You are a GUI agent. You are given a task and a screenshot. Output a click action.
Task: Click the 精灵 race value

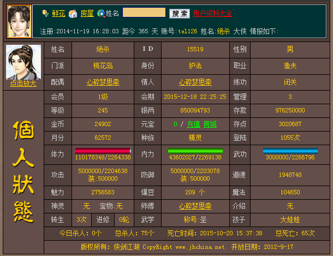click(x=195, y=138)
